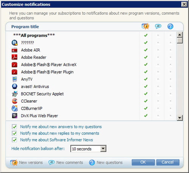
Task: Enable new comments notifications for avast! Antivirus
Action: click(x=158, y=86)
